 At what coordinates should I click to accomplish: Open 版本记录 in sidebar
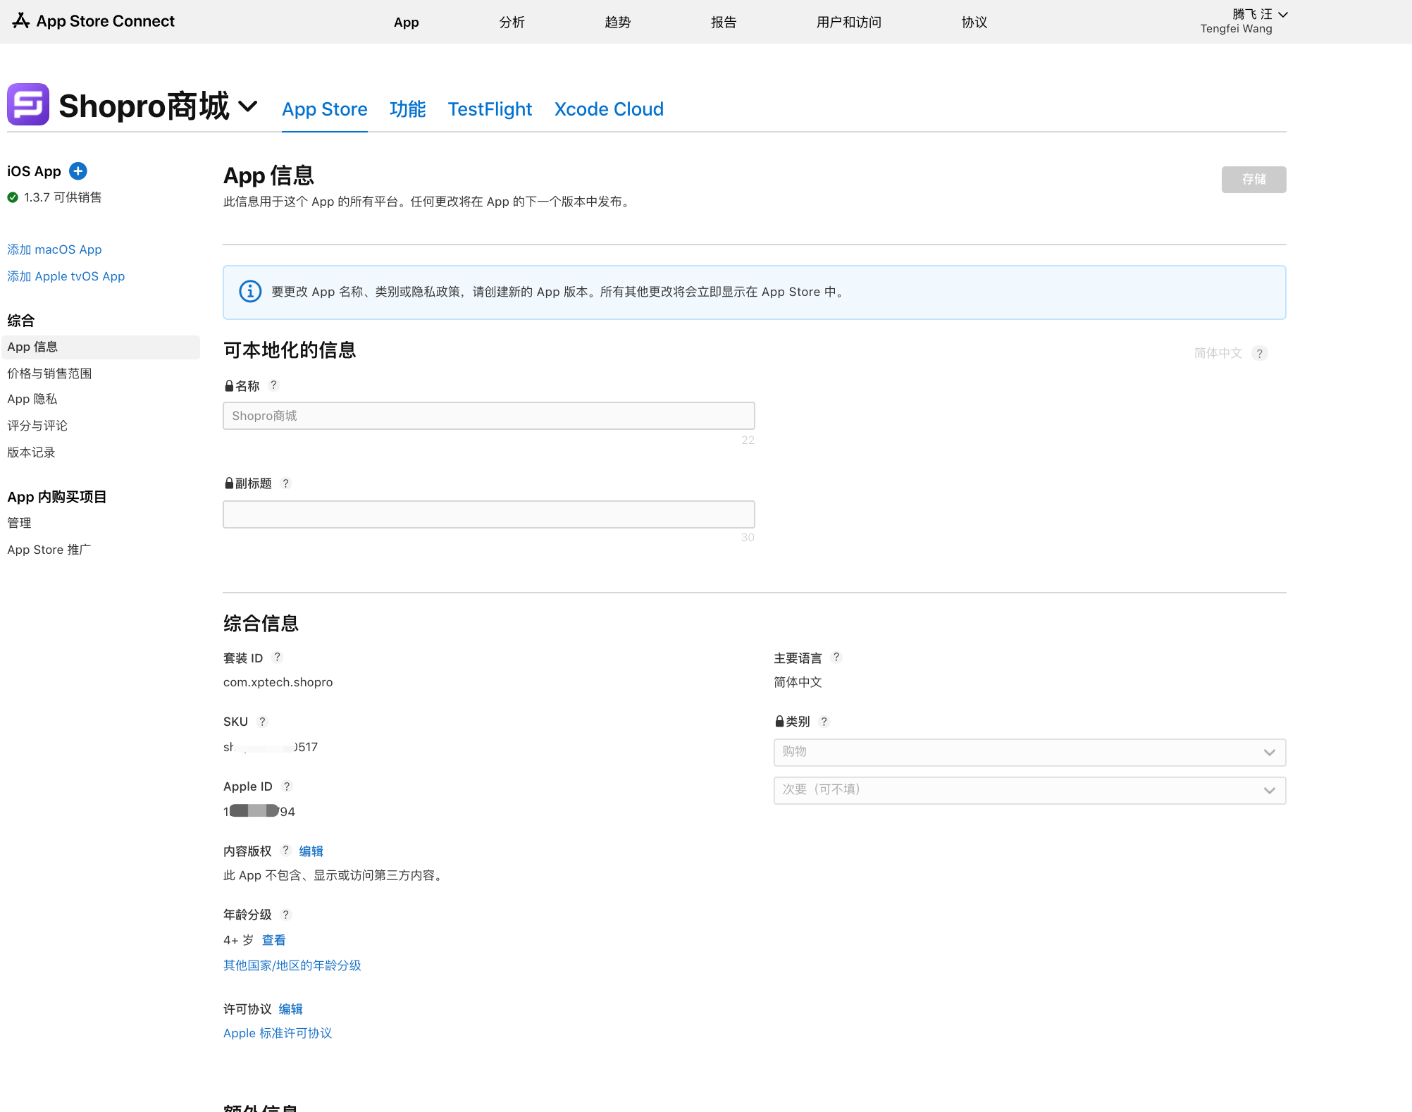(31, 452)
